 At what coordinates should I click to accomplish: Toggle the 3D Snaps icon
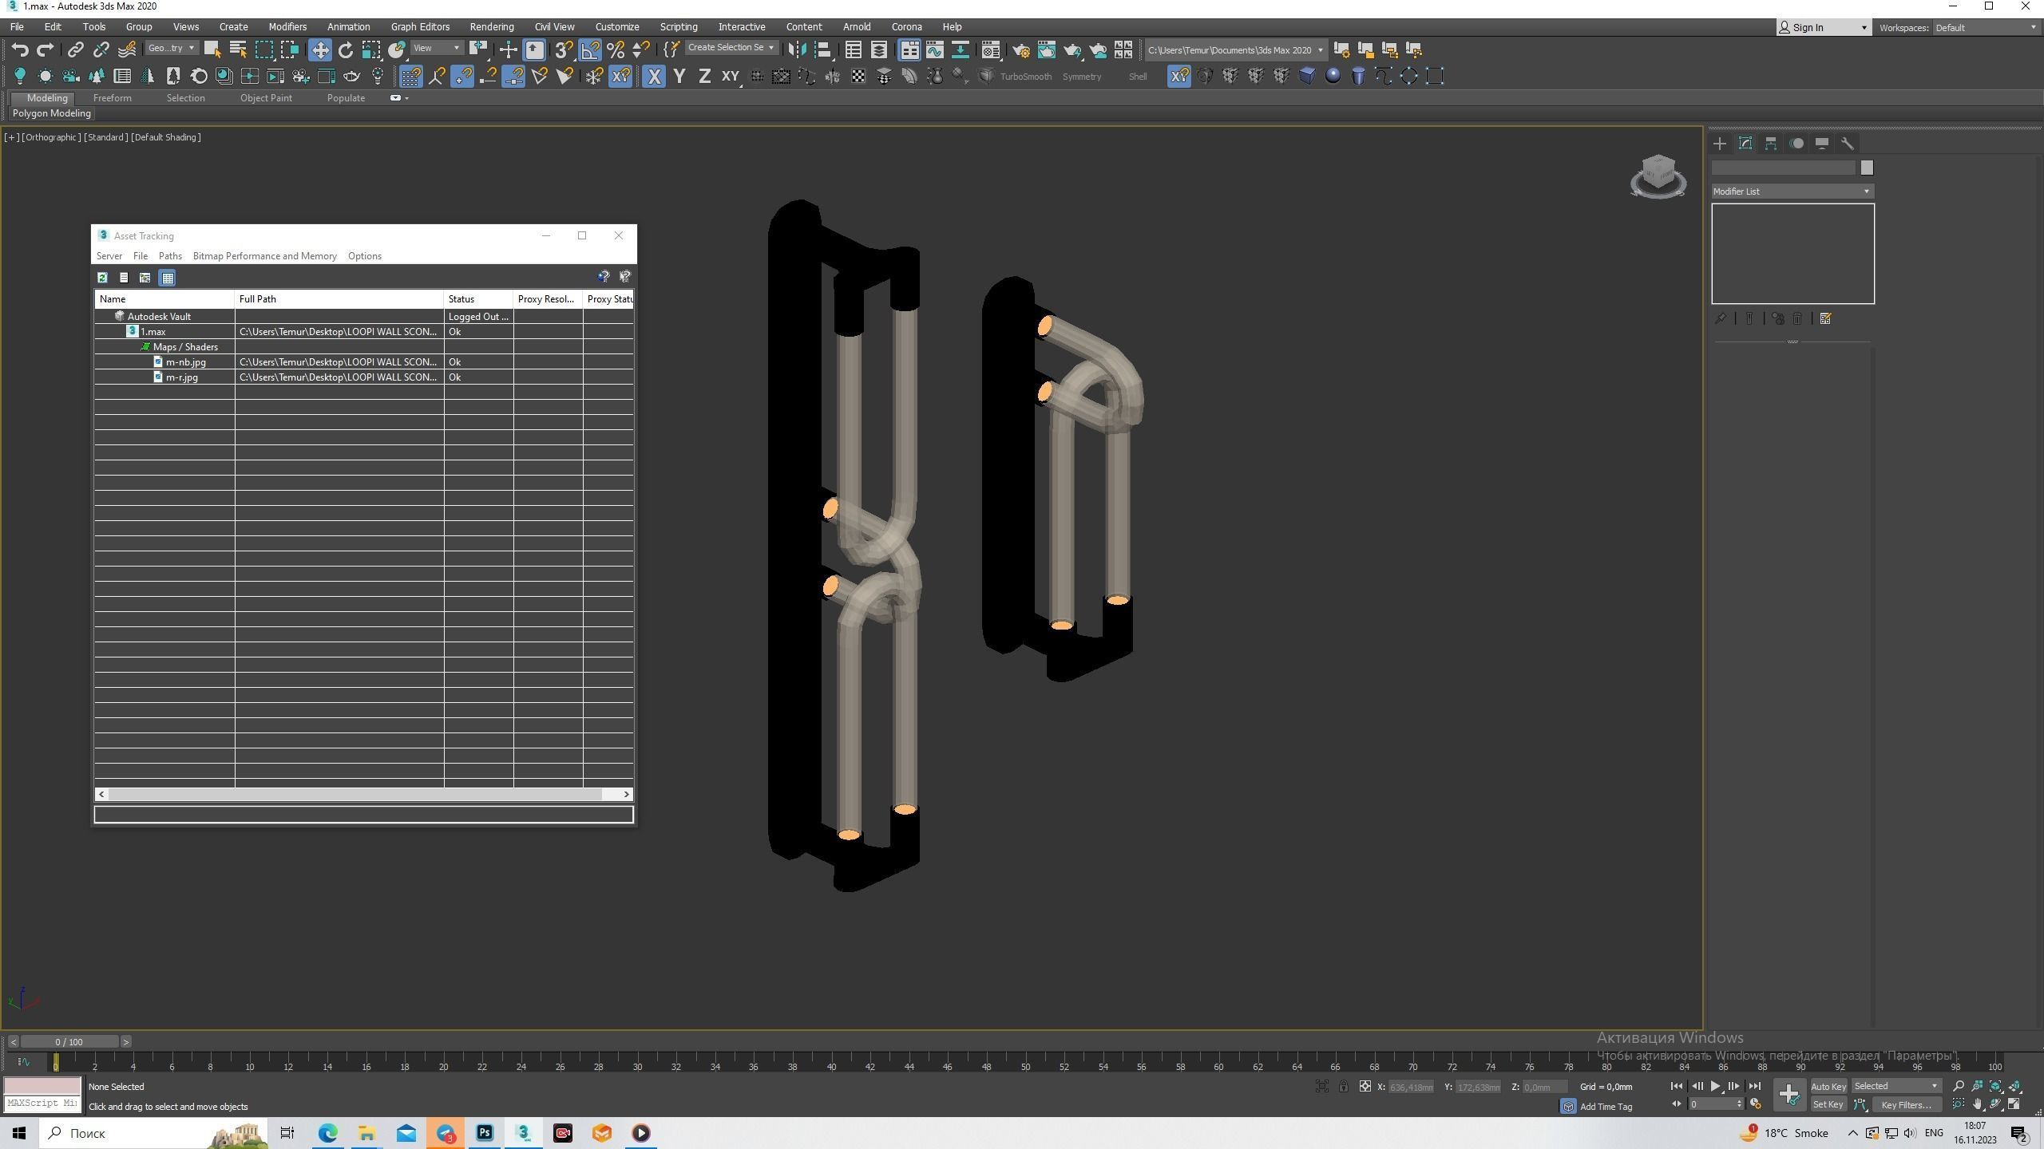(564, 50)
